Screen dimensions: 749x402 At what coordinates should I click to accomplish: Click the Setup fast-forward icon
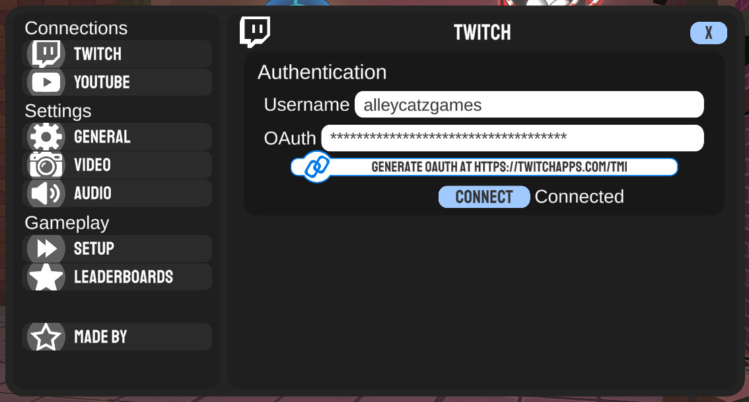point(46,249)
